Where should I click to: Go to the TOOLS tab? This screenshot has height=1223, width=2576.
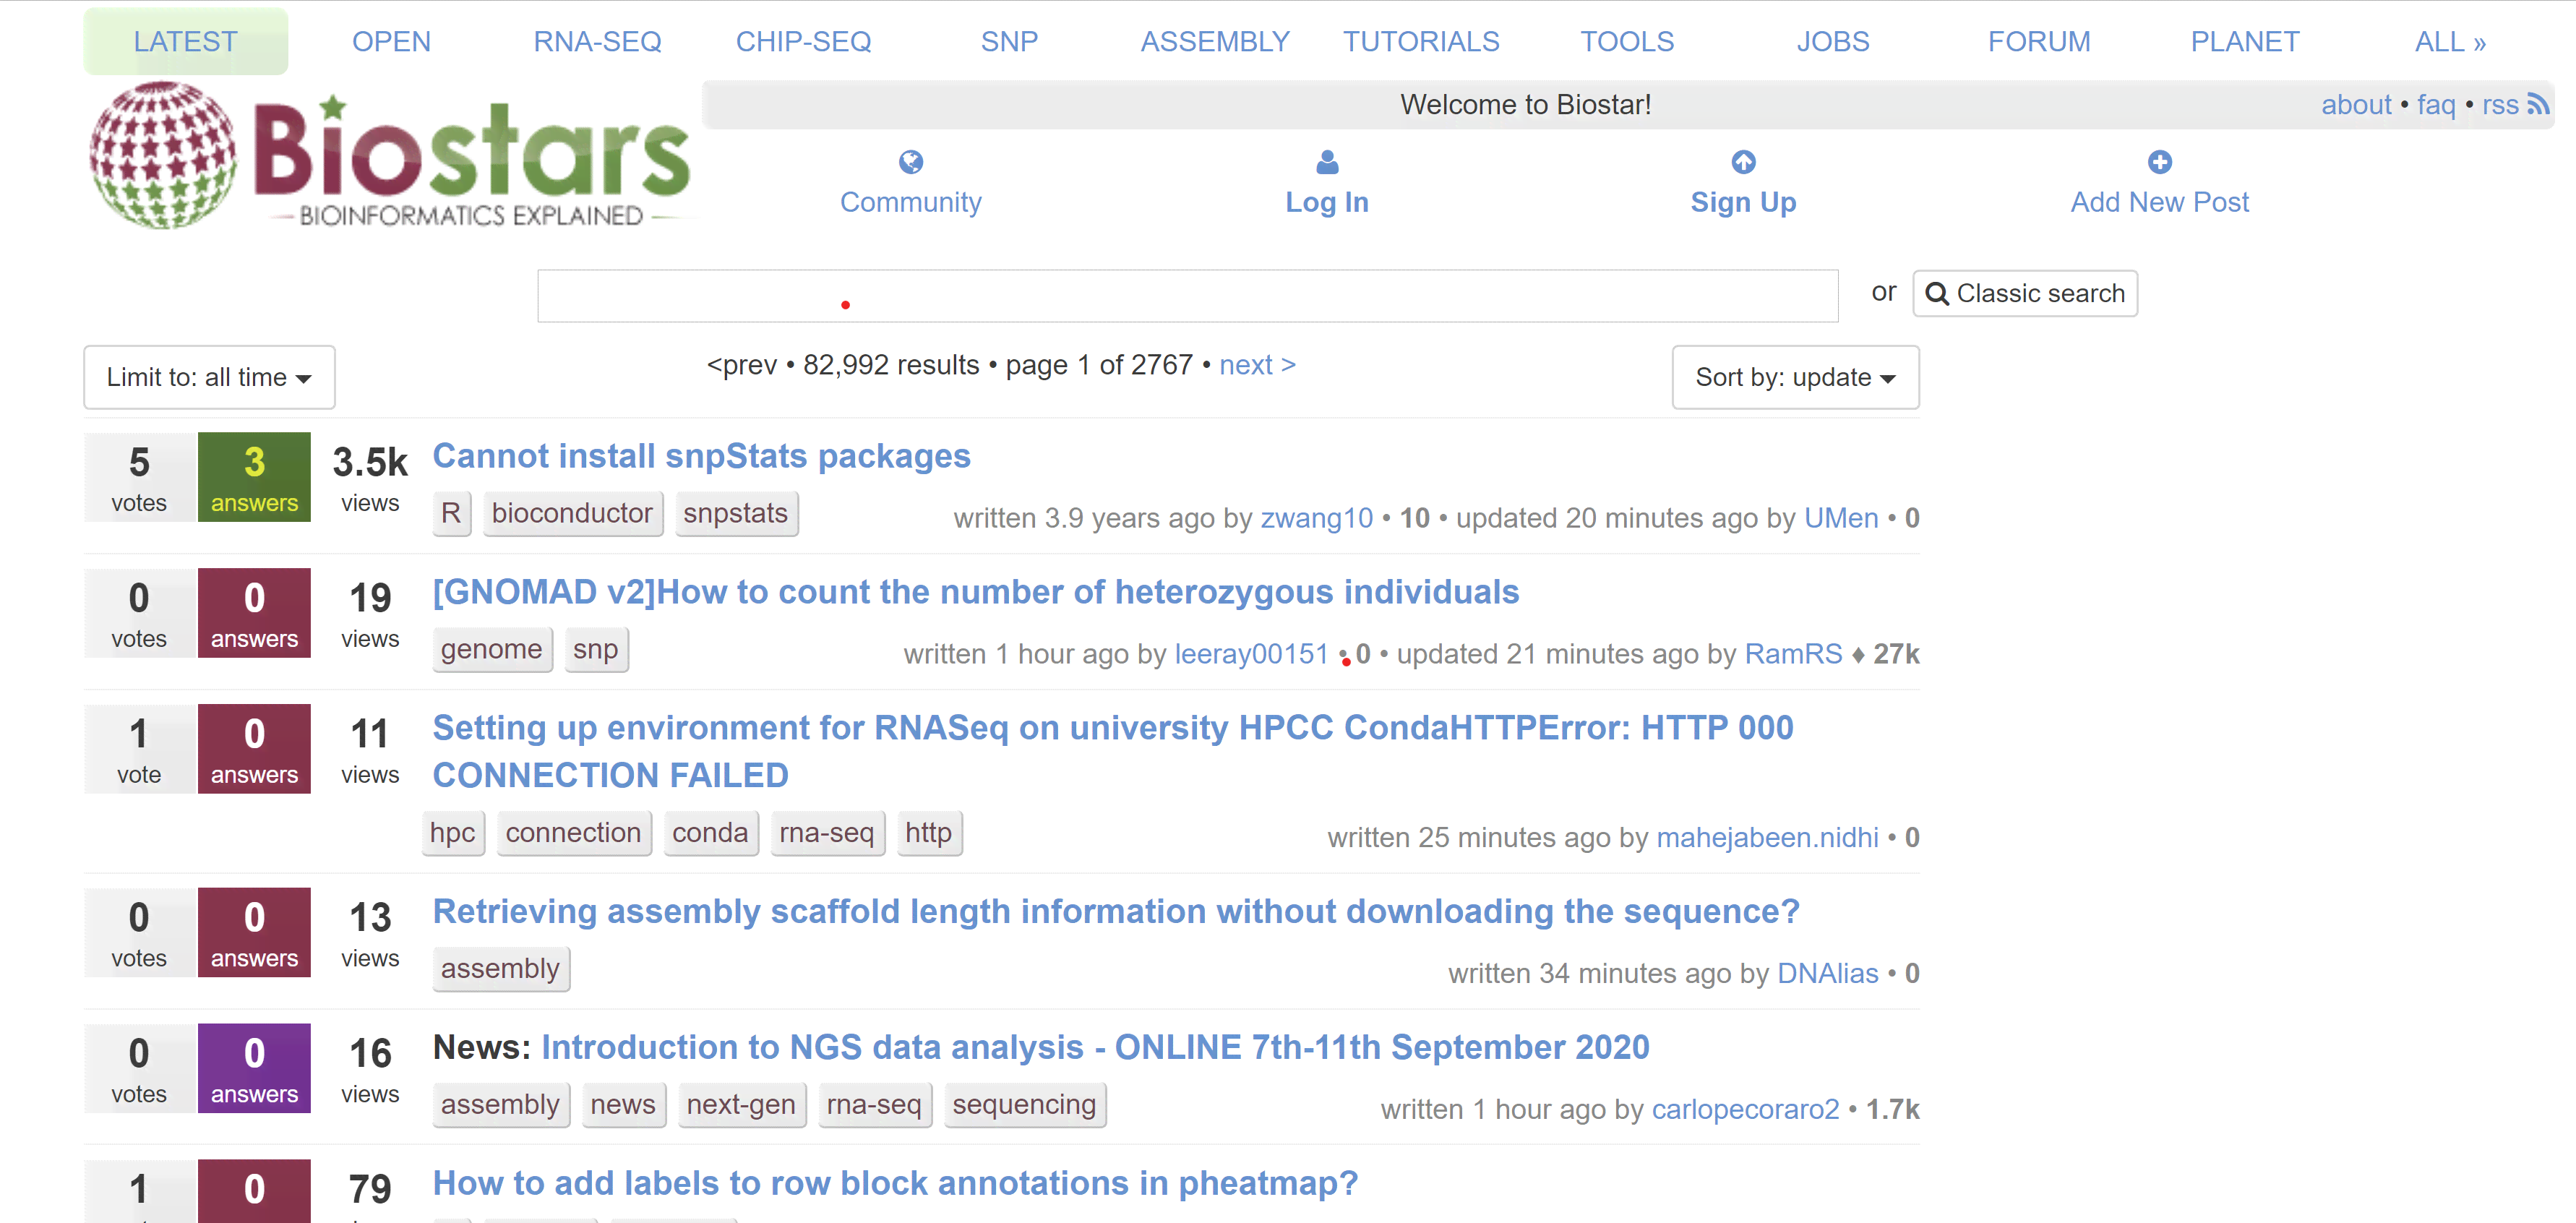click(1627, 41)
